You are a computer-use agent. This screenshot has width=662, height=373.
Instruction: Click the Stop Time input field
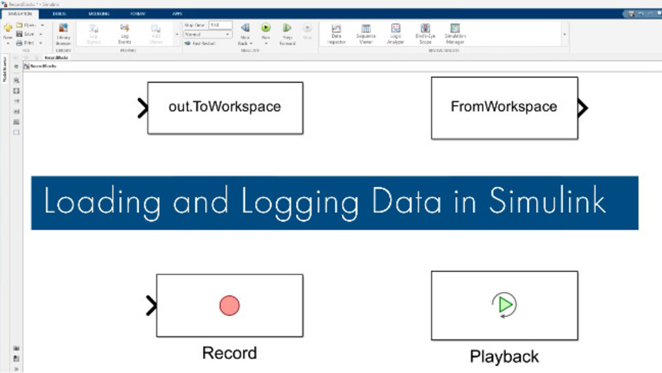click(x=220, y=25)
